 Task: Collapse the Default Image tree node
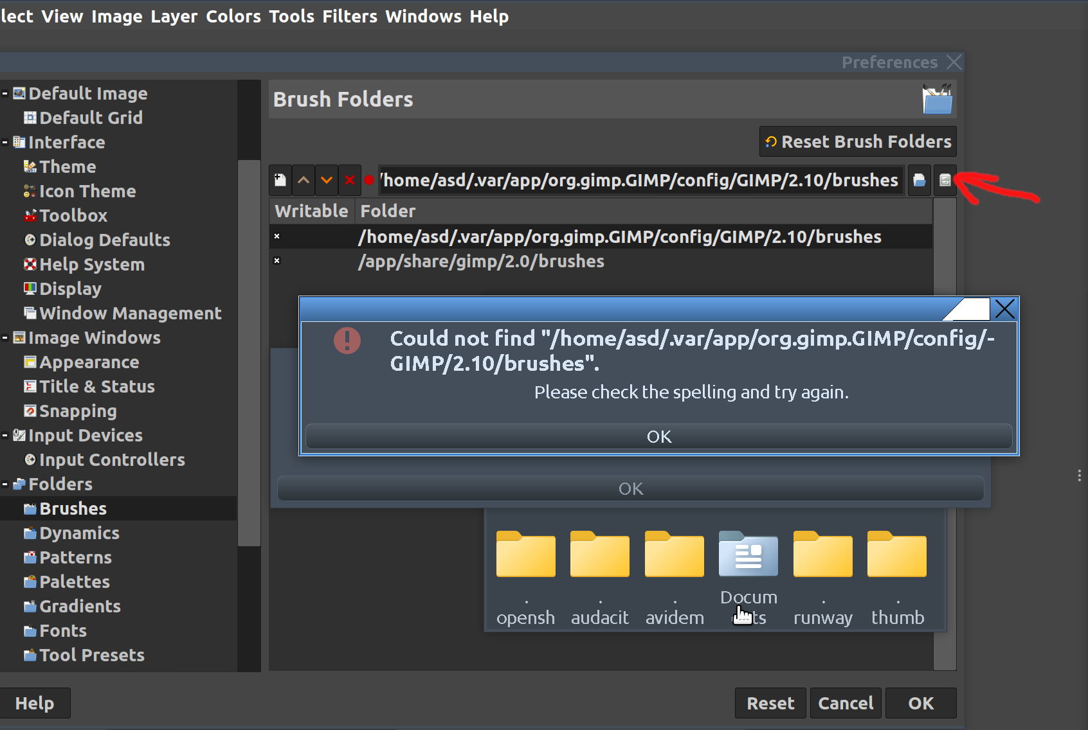[5, 94]
